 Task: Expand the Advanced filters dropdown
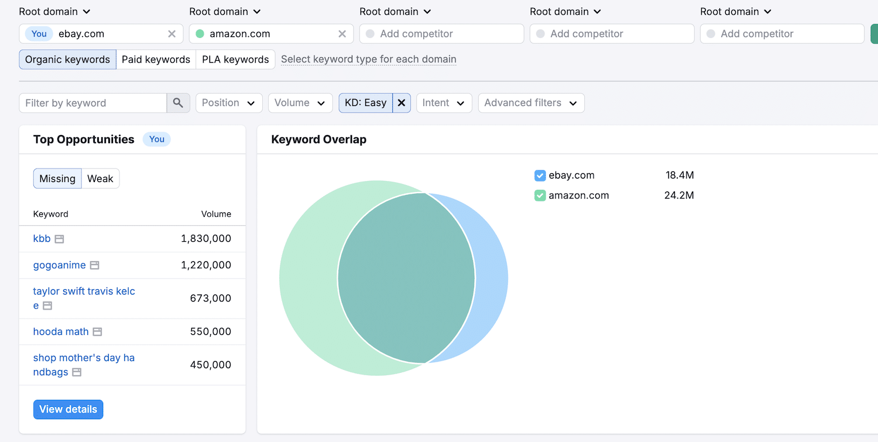click(x=531, y=102)
